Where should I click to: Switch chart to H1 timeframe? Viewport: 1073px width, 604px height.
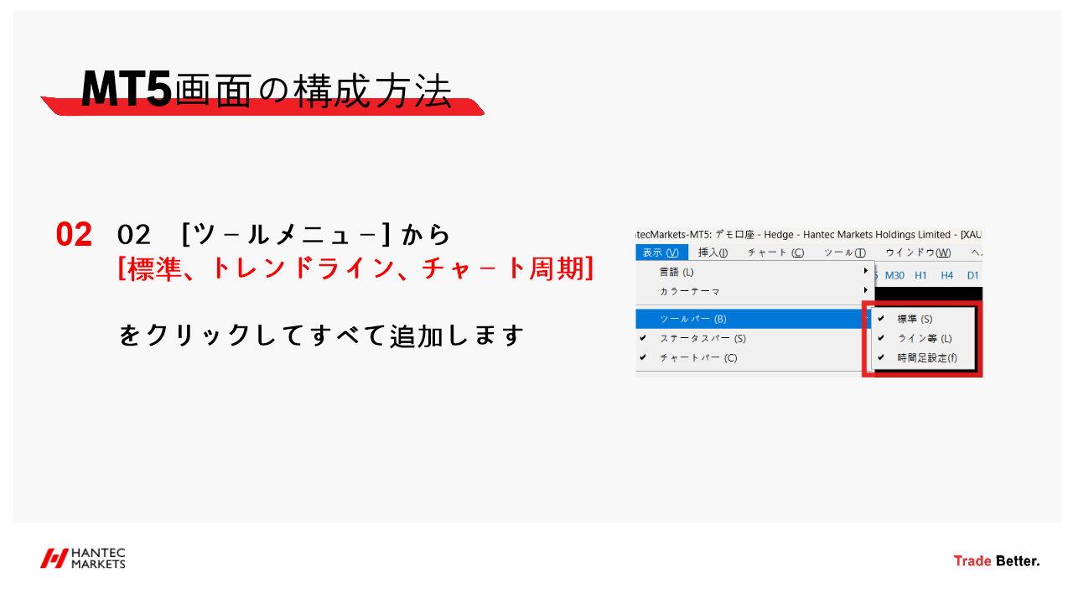(x=920, y=275)
